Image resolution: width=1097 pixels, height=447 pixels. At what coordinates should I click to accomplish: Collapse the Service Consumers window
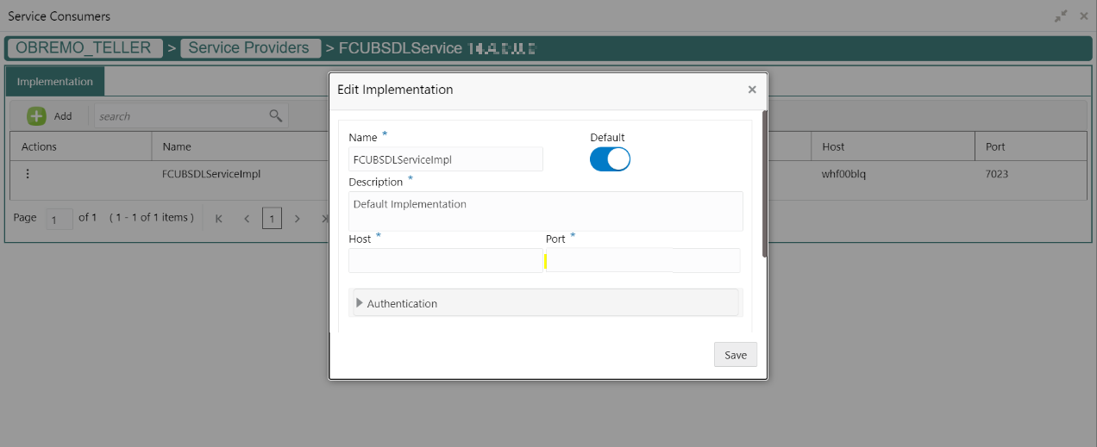1062,16
